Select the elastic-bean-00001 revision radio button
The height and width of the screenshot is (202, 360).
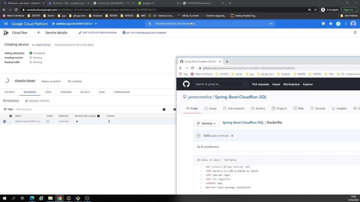click(4, 121)
